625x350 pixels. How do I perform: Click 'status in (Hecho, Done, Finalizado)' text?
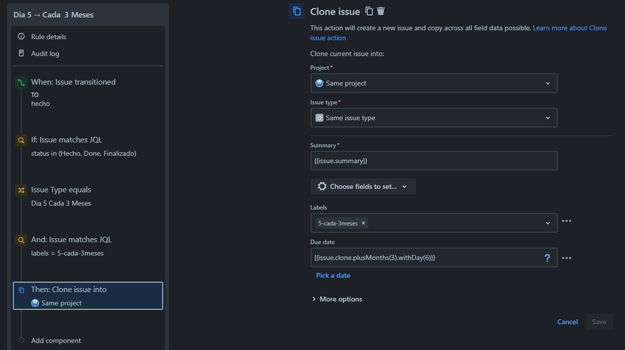[x=84, y=153]
